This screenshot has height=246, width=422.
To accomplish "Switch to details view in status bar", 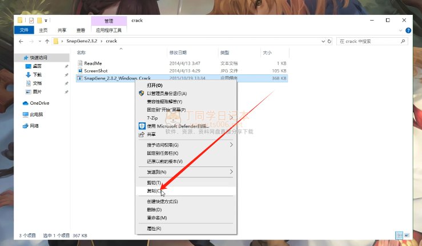I will [398, 235].
